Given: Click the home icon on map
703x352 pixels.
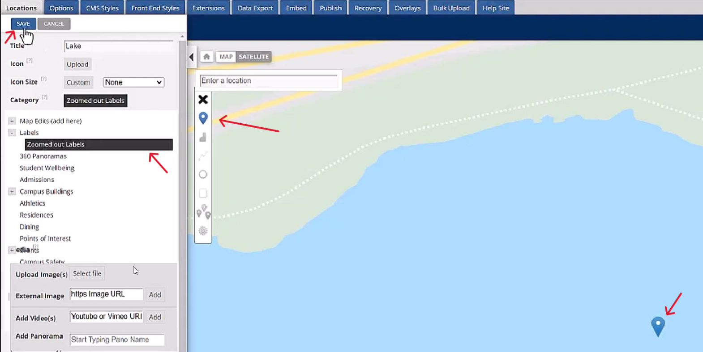Looking at the screenshot, I should point(206,57).
